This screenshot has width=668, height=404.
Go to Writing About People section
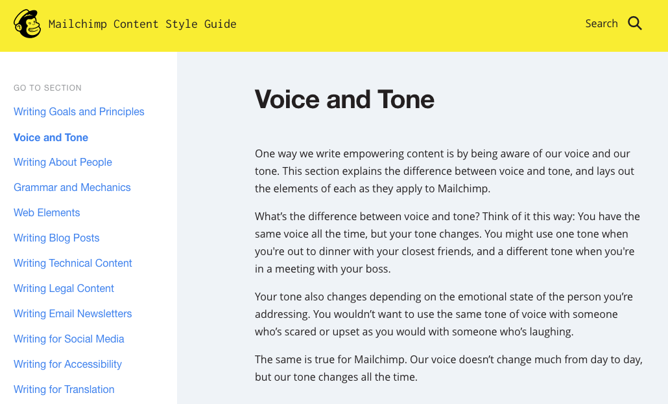click(x=63, y=162)
